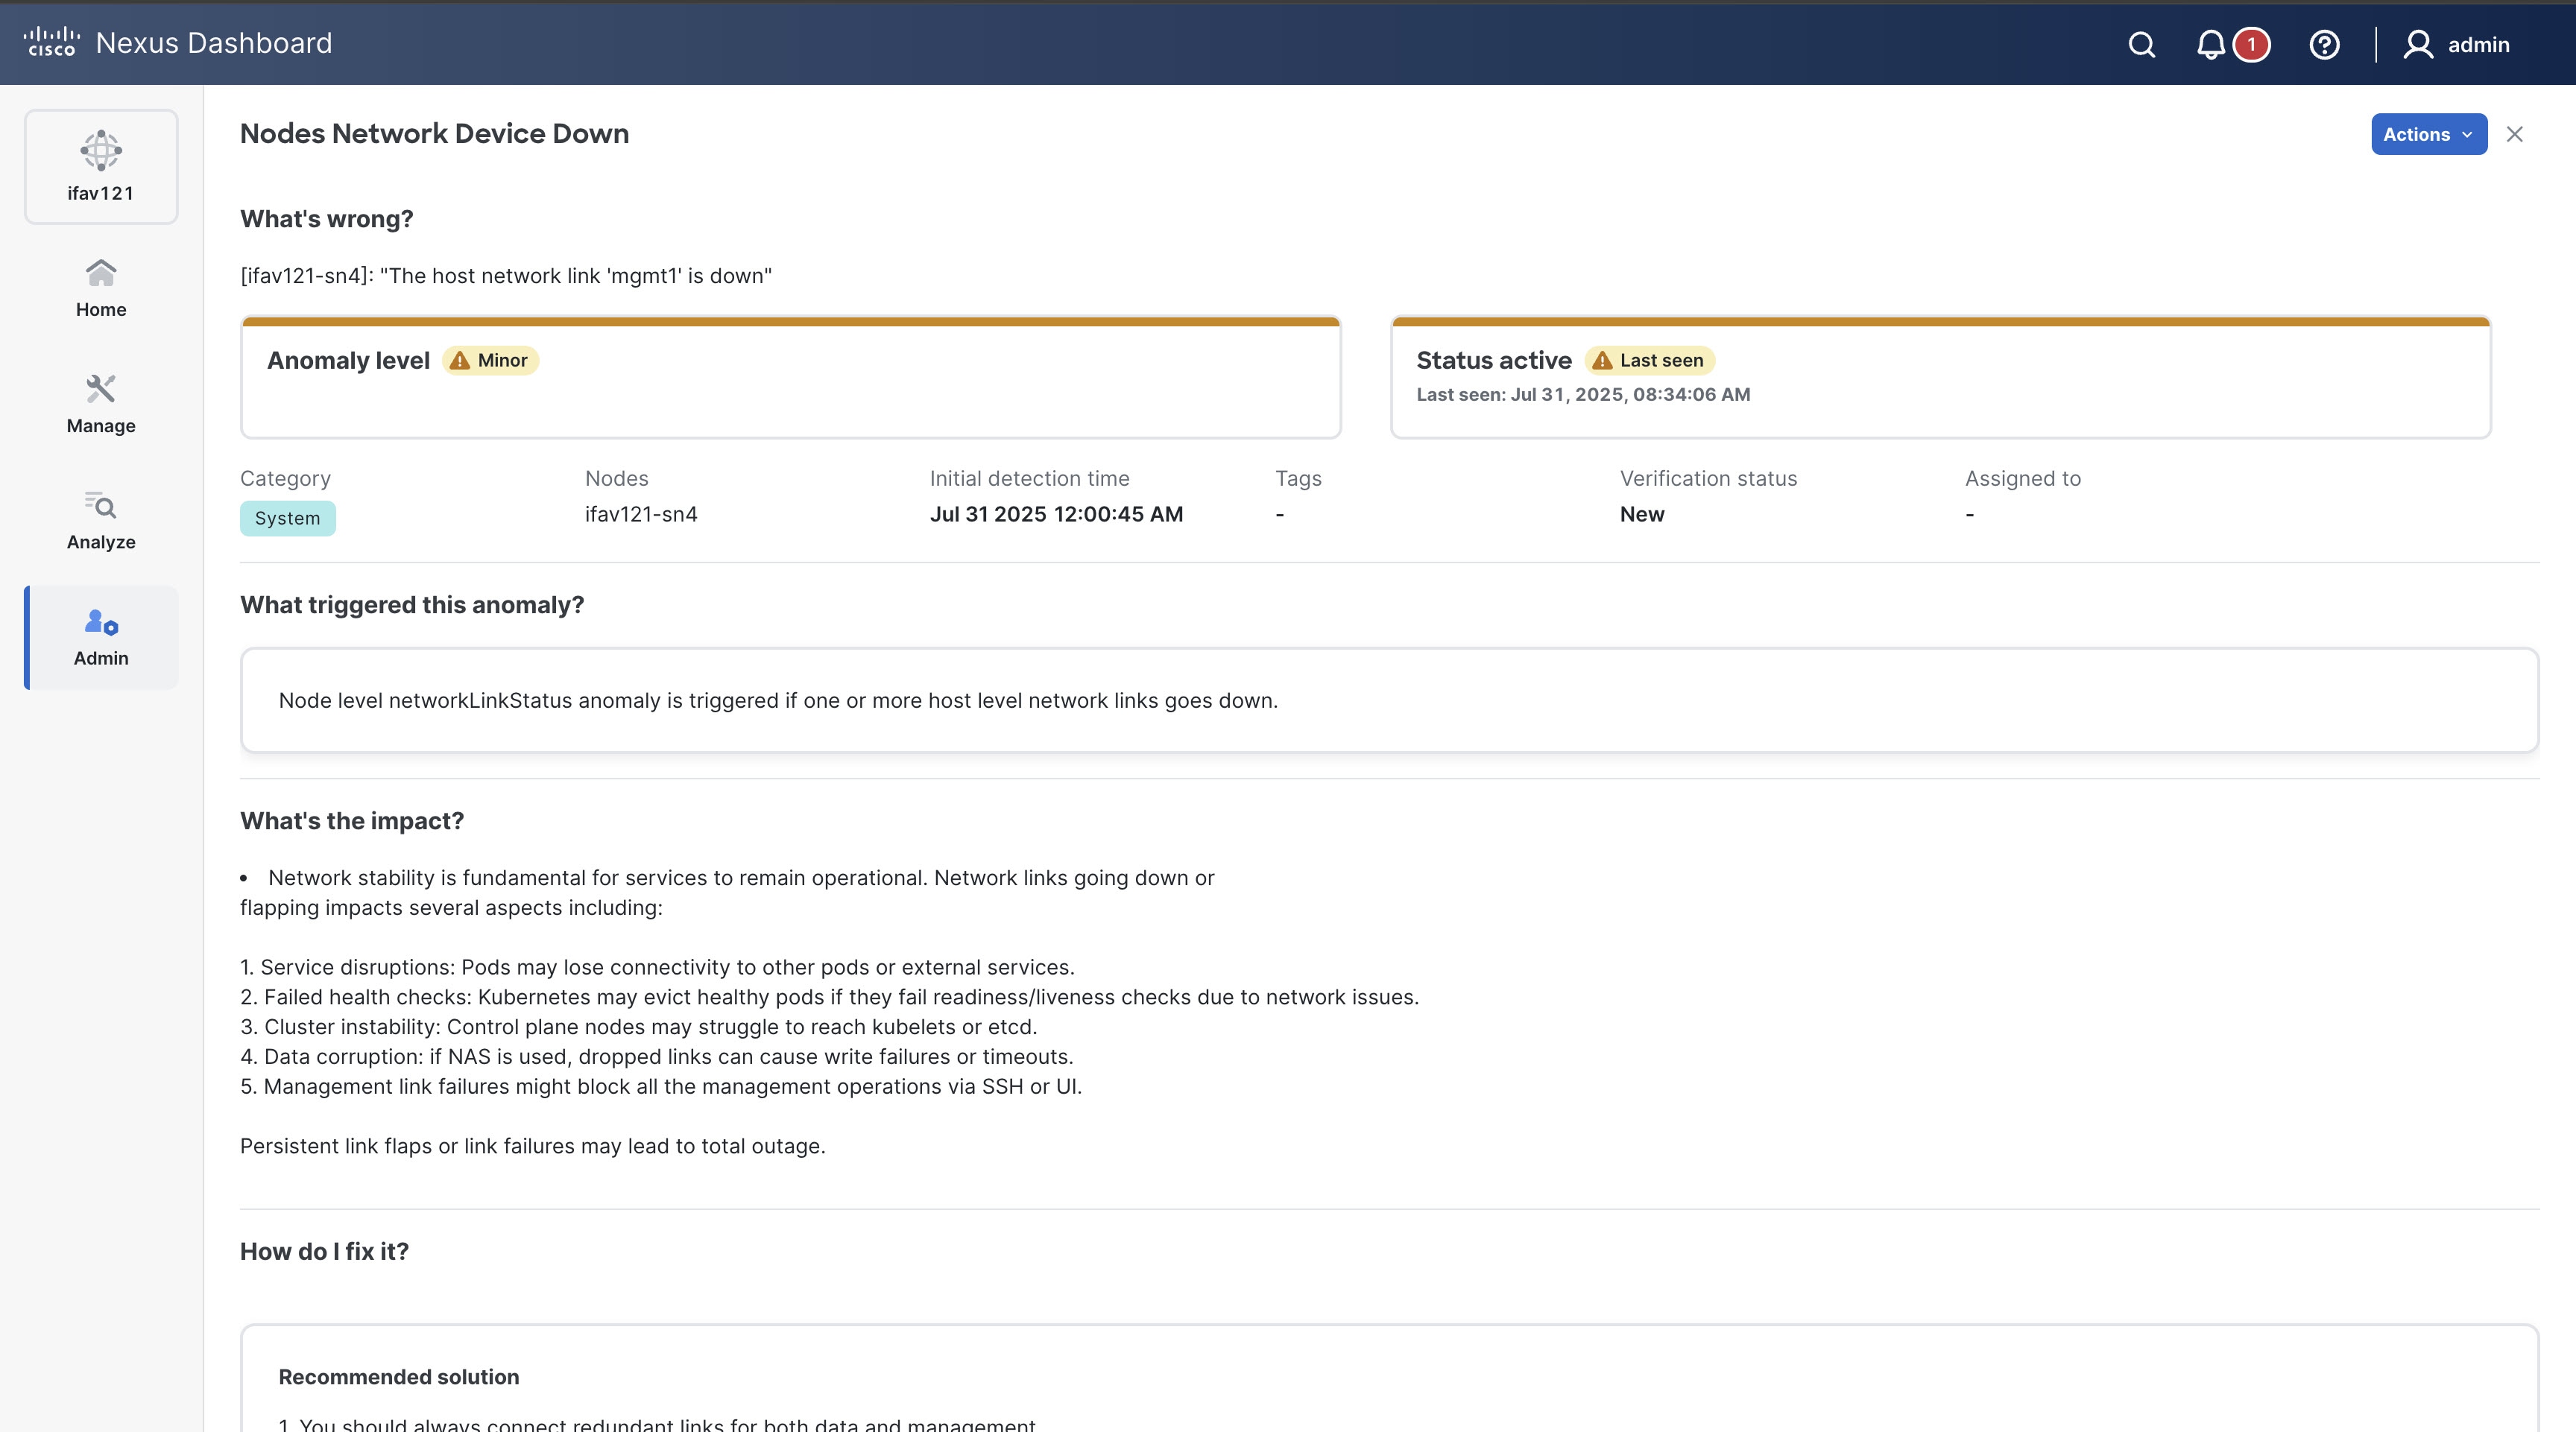Click the networkLinkStatus trigger description
This screenshot has height=1432, width=2576.
click(x=778, y=700)
